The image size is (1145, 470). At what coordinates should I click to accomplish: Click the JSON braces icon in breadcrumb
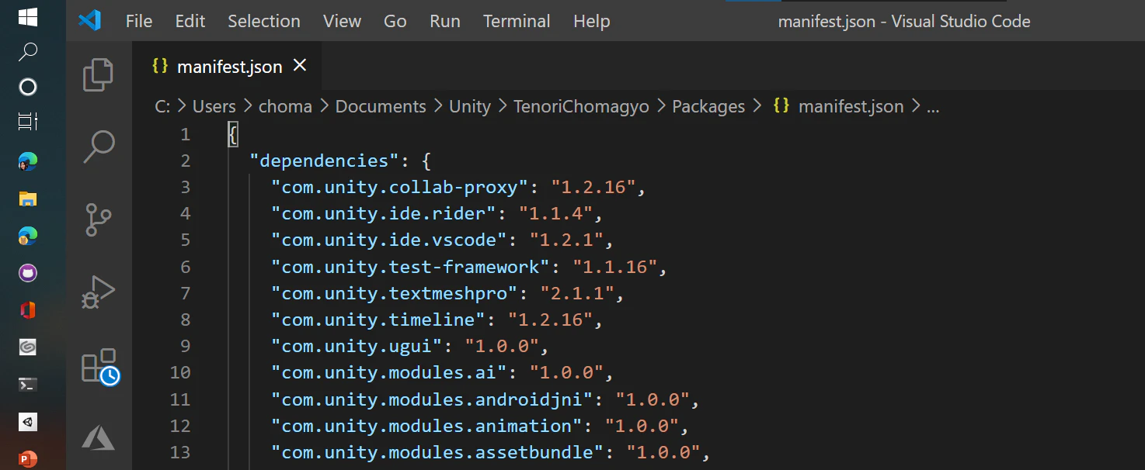[x=781, y=106]
